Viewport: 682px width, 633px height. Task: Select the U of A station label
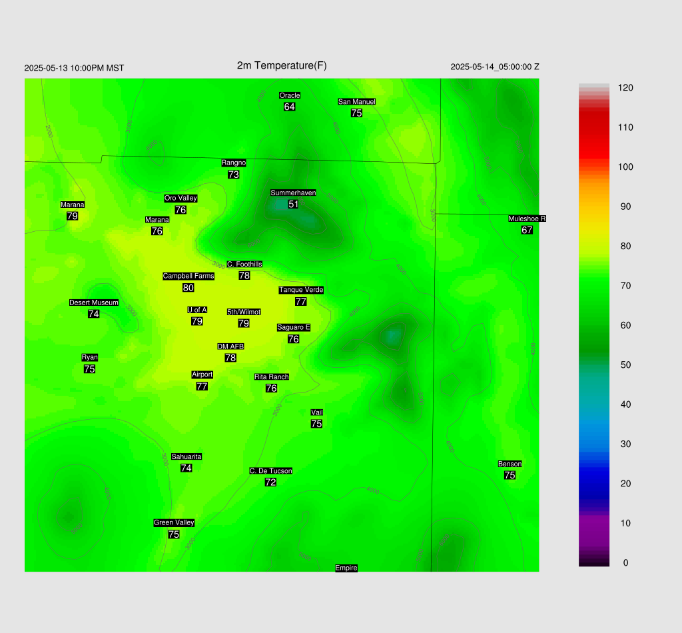click(197, 310)
